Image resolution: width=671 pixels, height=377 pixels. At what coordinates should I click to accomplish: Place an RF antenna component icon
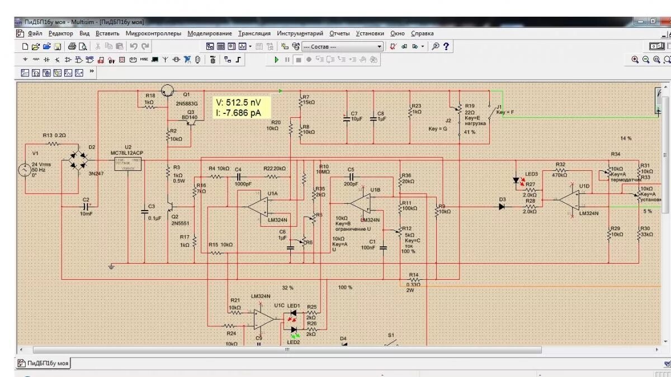[x=166, y=59]
